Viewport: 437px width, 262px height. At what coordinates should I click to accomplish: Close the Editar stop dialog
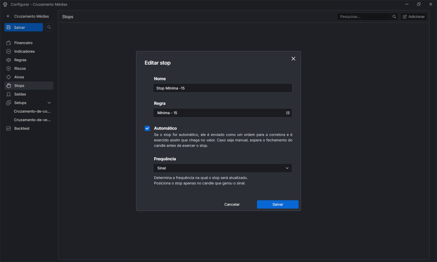coord(293,59)
